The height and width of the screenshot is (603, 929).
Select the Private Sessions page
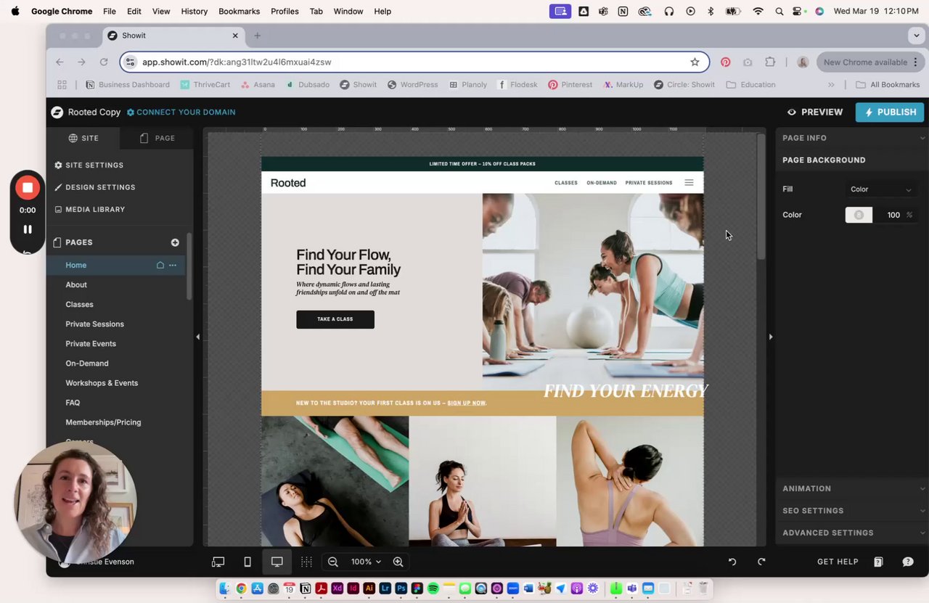(94, 324)
